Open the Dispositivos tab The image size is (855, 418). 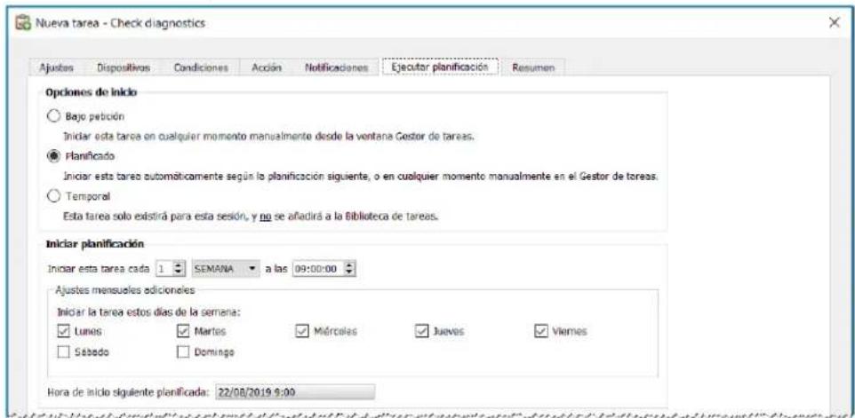pos(124,68)
